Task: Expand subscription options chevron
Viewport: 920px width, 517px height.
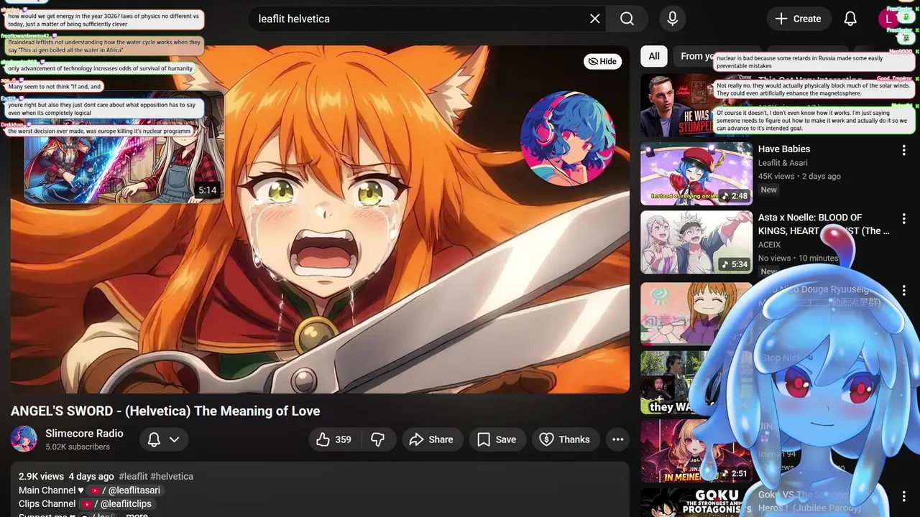Action: coord(174,439)
